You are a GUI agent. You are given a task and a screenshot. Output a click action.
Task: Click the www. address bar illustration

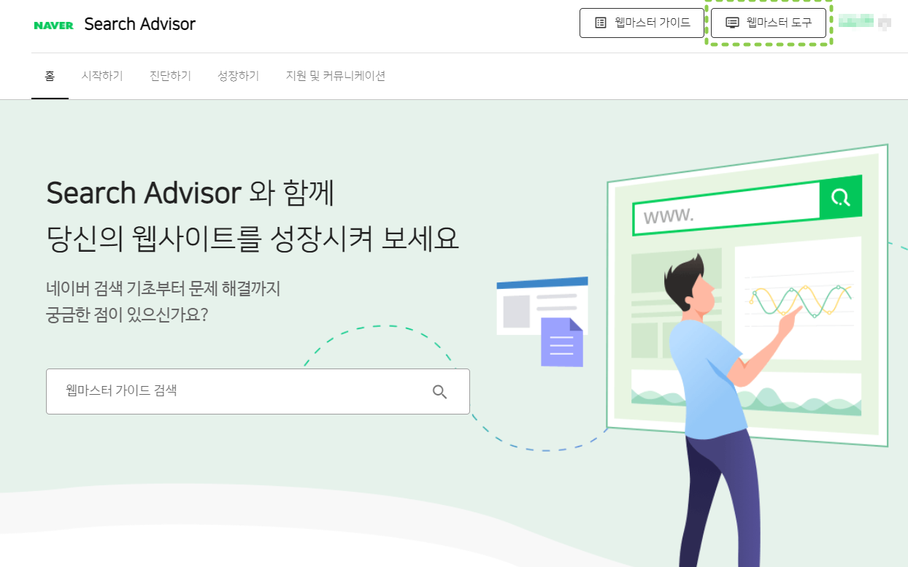(726, 210)
